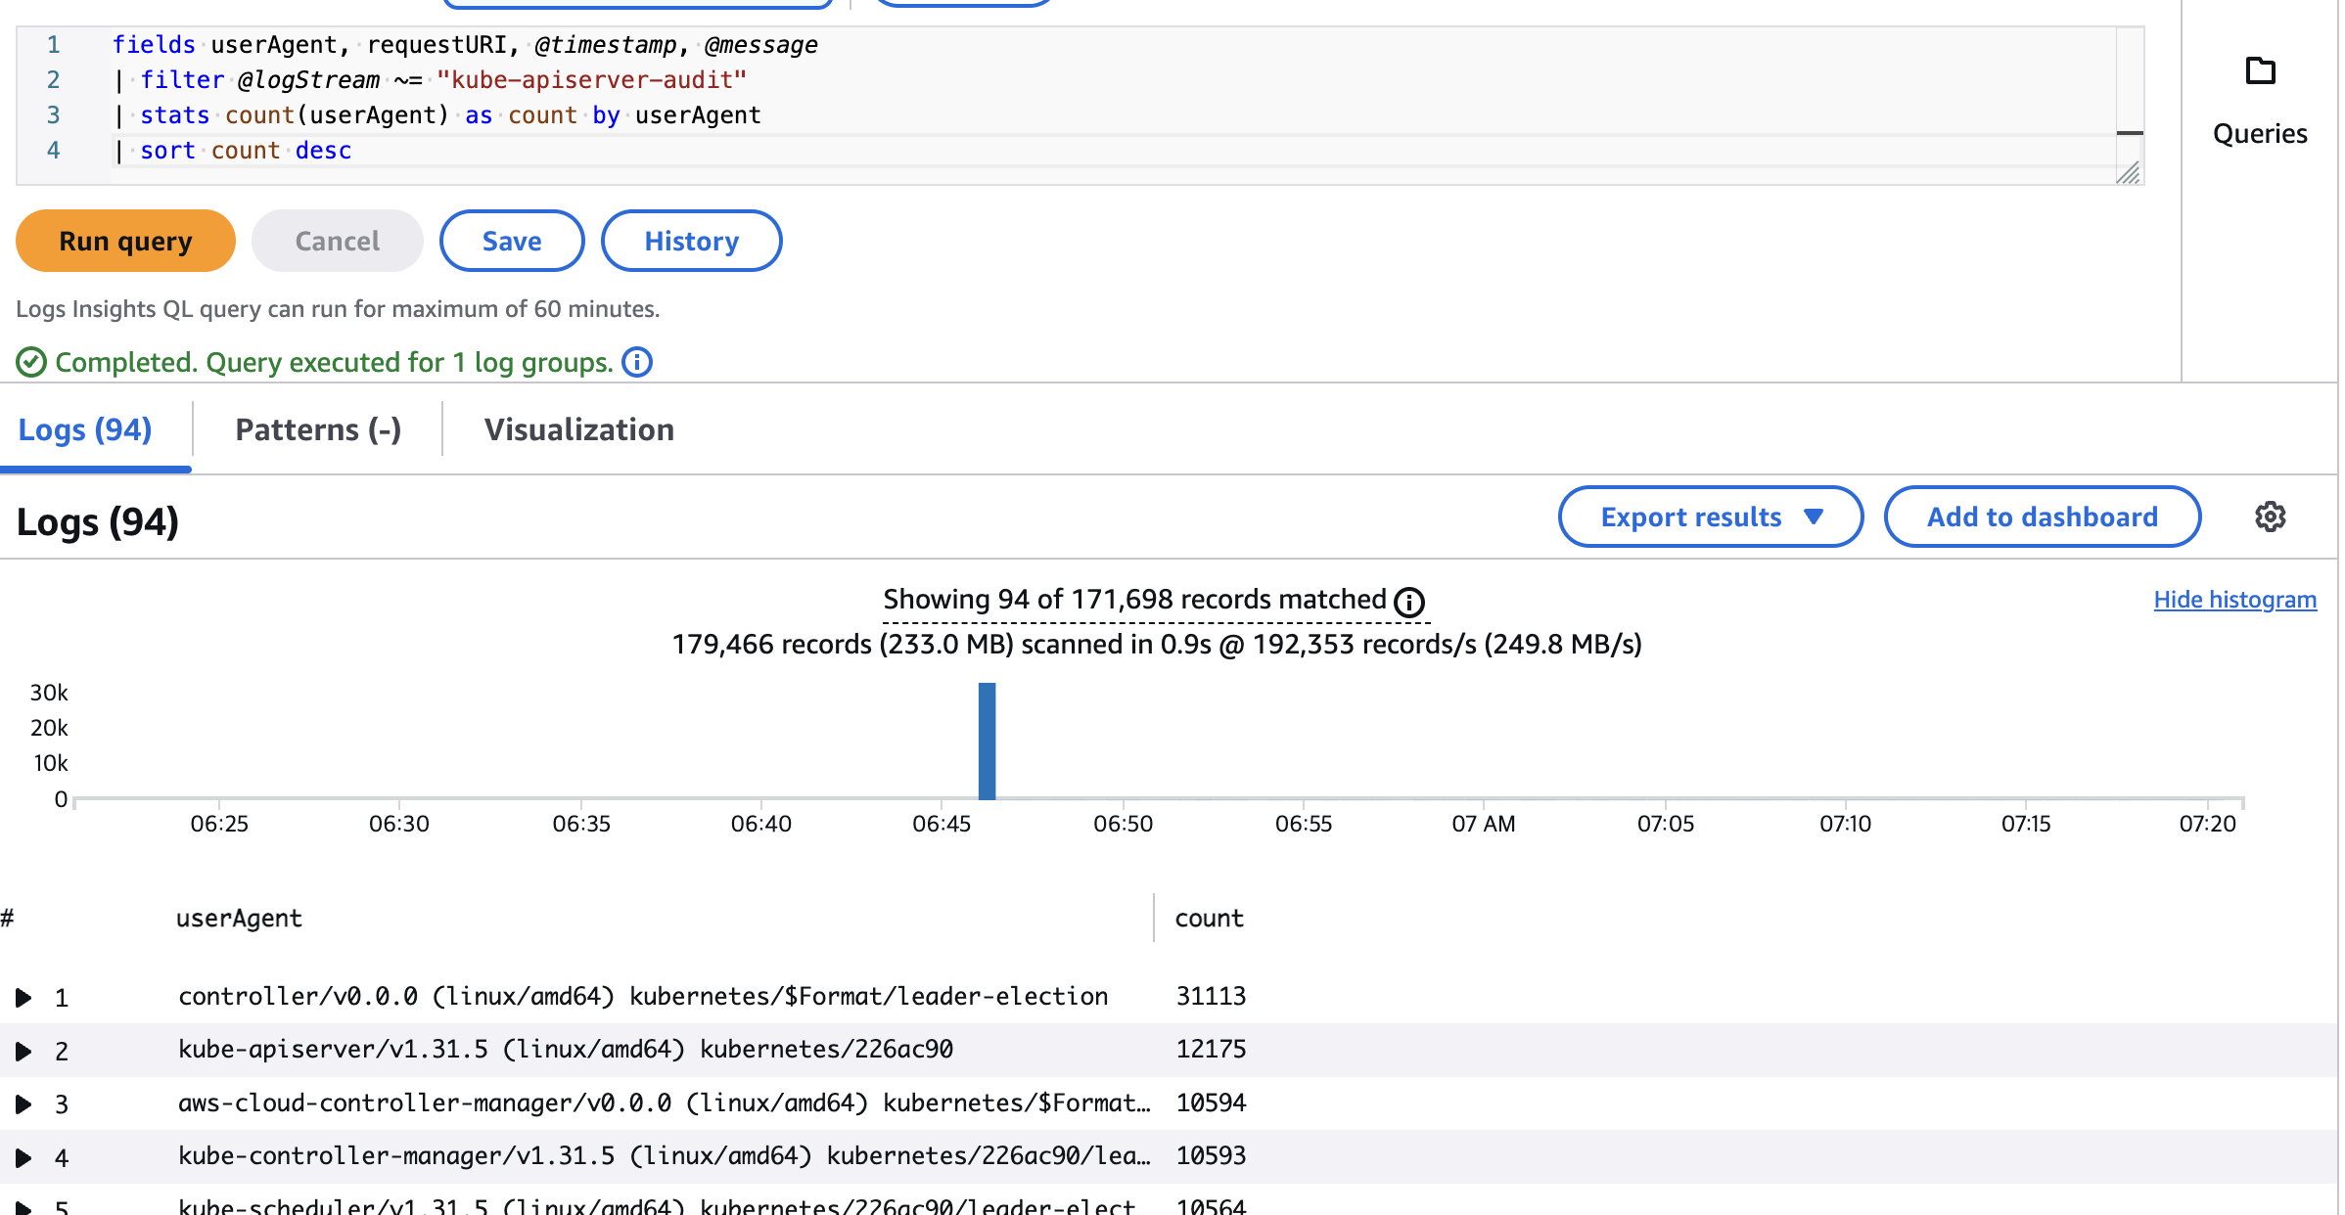This screenshot has height=1215, width=2345.
Task: Select the Logs (94) tab
Action: [x=85, y=429]
